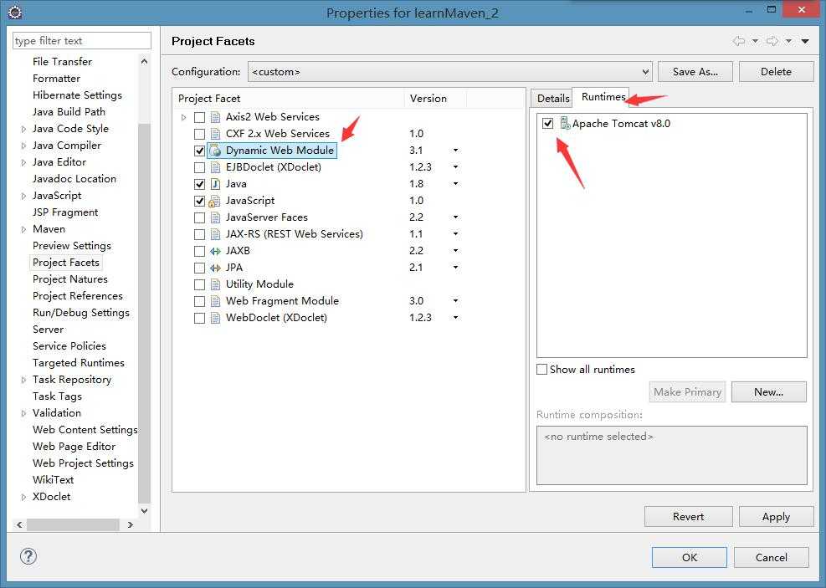Check the Utility Module checkbox
The width and height of the screenshot is (826, 588).
point(200,284)
